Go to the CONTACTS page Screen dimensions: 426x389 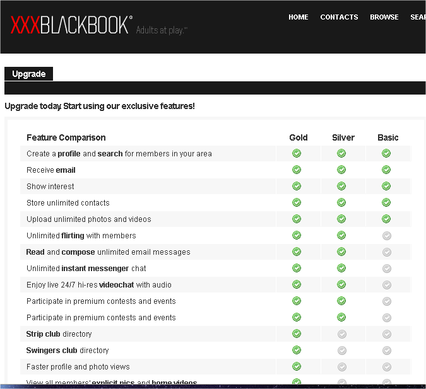pyautogui.click(x=339, y=17)
